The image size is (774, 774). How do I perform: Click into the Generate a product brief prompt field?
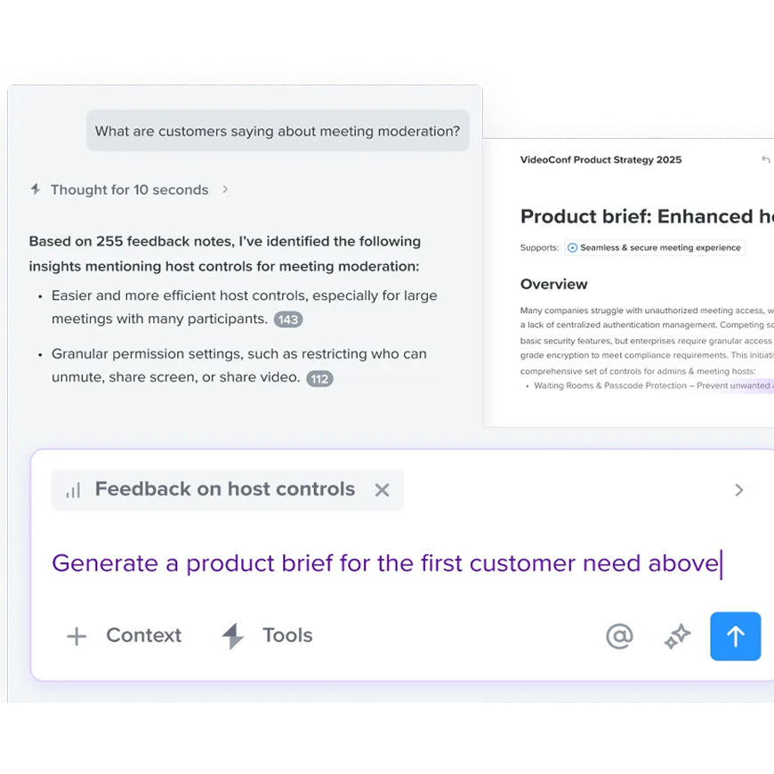(384, 563)
